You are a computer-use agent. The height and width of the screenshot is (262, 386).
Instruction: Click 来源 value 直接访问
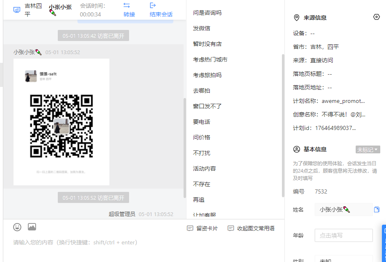322,60
